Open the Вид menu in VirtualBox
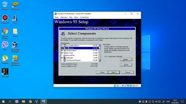186x104 pixels. (x=71, y=17)
